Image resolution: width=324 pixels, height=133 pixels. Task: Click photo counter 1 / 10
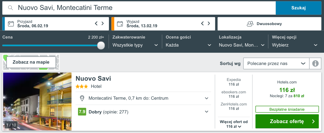coord(11,125)
